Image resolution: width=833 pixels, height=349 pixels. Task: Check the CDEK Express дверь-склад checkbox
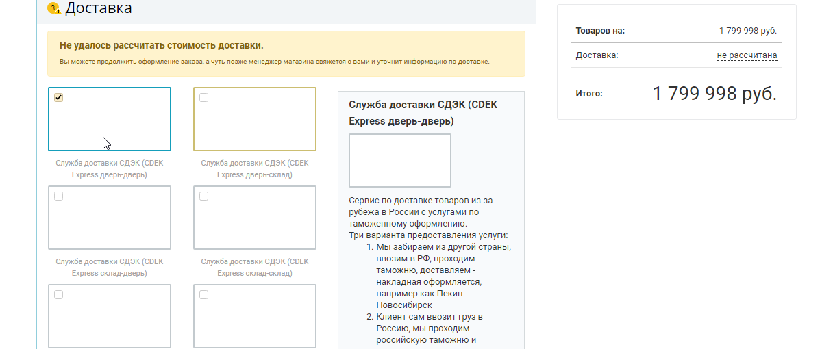[203, 98]
